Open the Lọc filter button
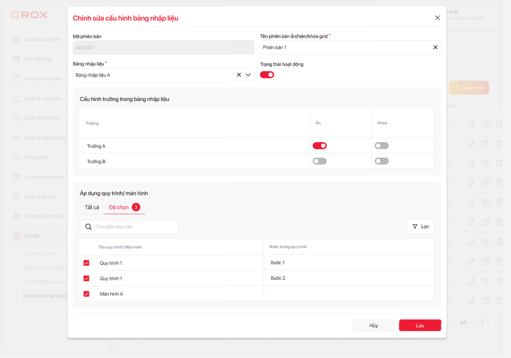Screen dimensions: 511x358 tap(421, 226)
